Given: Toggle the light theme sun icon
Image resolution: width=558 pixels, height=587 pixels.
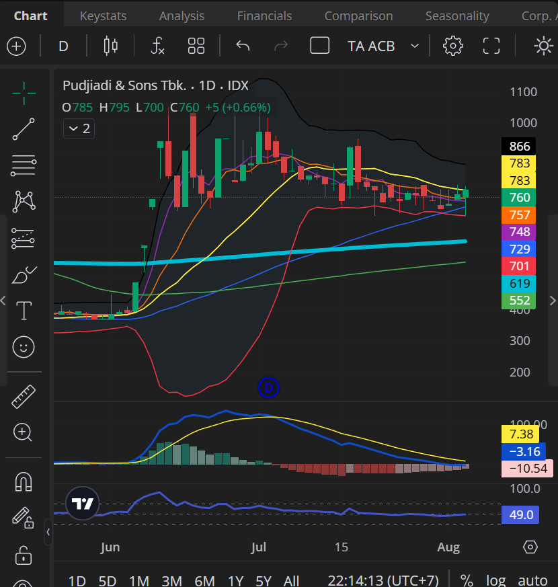Looking at the screenshot, I should coord(543,46).
